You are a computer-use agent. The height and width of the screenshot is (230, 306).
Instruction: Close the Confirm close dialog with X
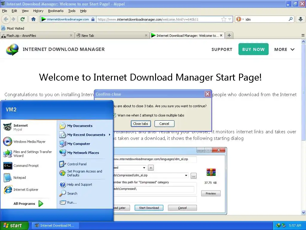207,94
